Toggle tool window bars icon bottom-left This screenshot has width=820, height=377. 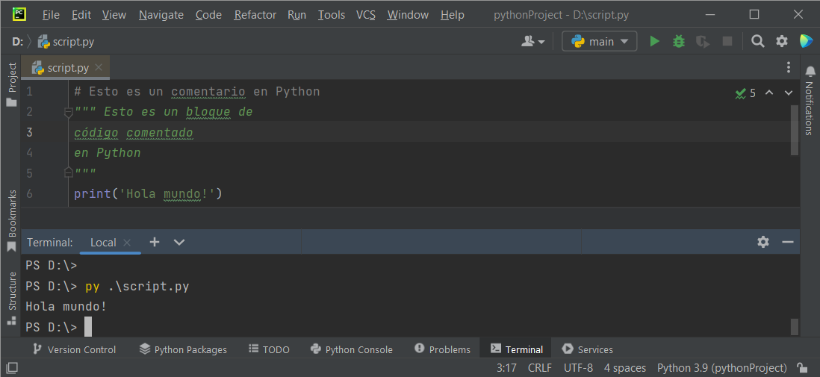click(x=11, y=367)
